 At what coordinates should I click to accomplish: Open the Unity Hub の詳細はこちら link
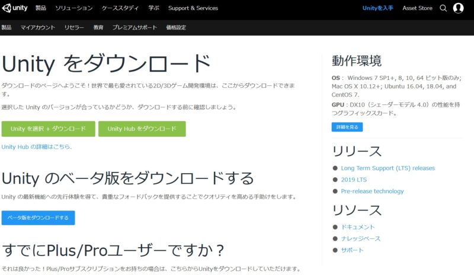click(37, 147)
